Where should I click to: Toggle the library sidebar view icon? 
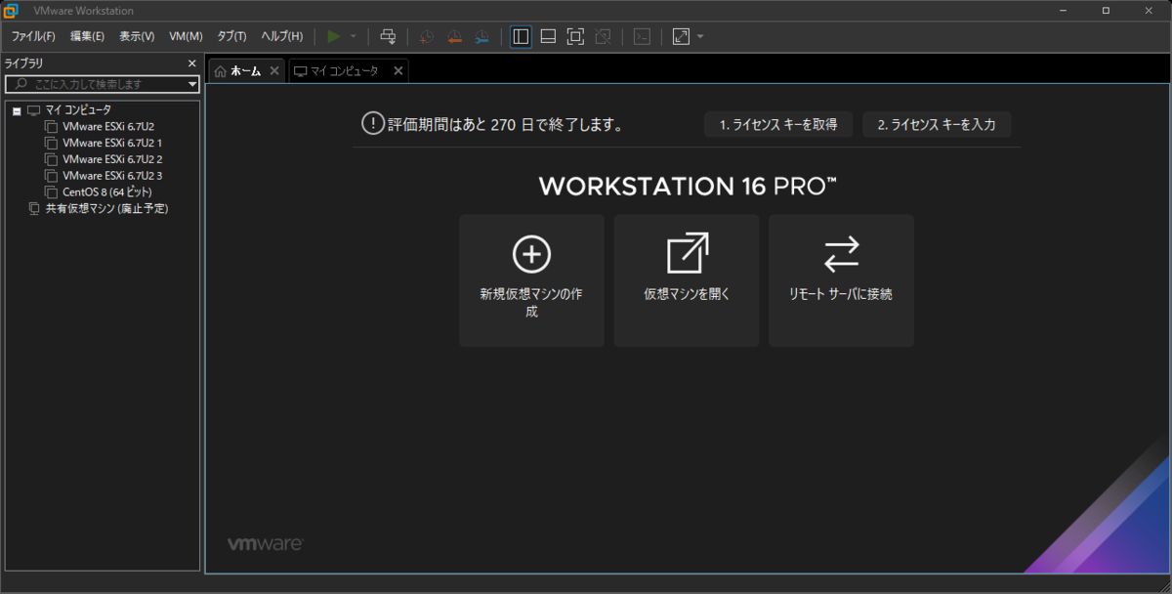[x=521, y=36]
